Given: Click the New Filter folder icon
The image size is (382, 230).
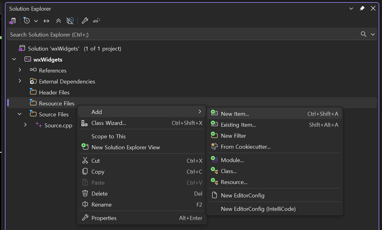Looking at the screenshot, I should pos(214,135).
